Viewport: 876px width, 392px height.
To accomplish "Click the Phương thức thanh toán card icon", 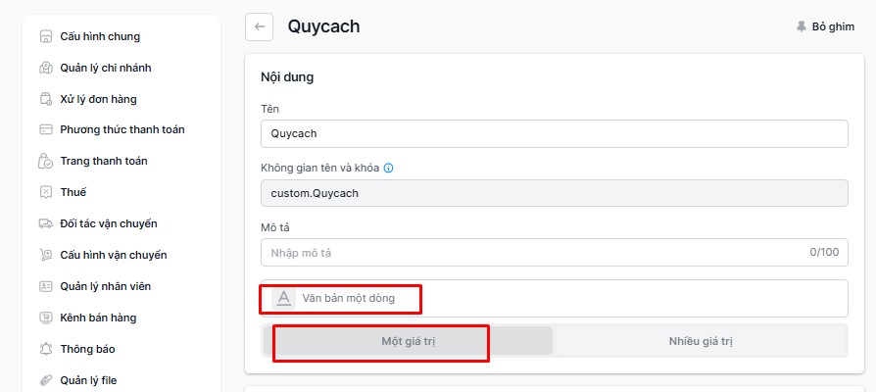I will 46,129.
